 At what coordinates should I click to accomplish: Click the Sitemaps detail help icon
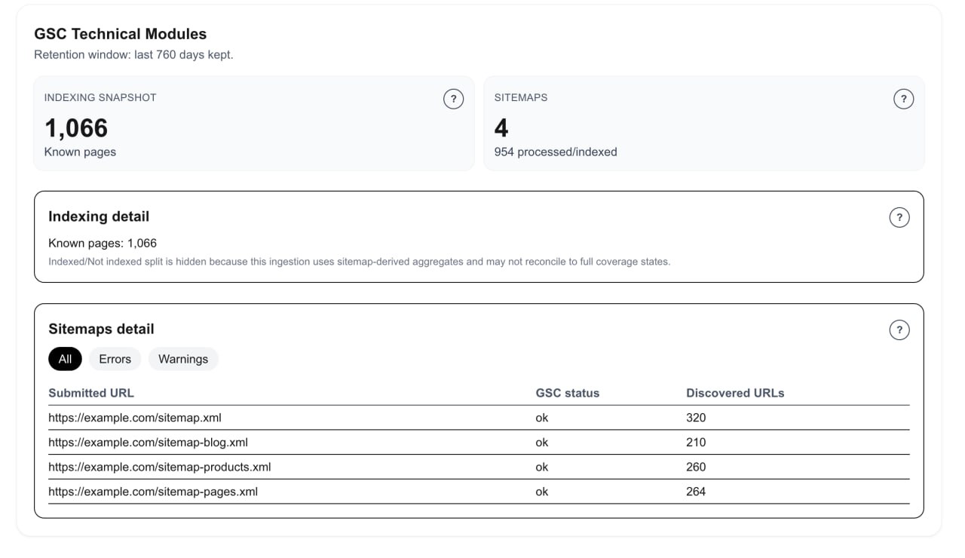[x=899, y=330]
